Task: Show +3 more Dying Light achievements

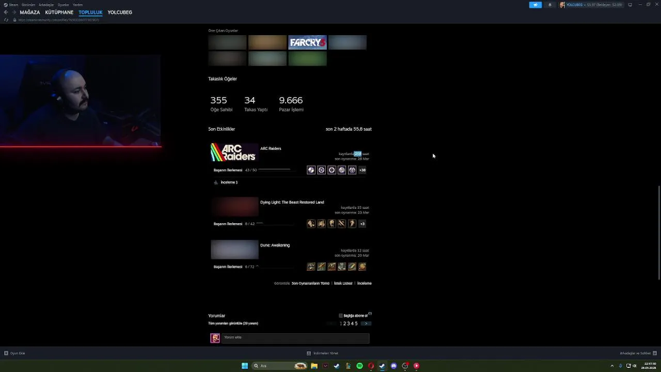Action: point(363,224)
